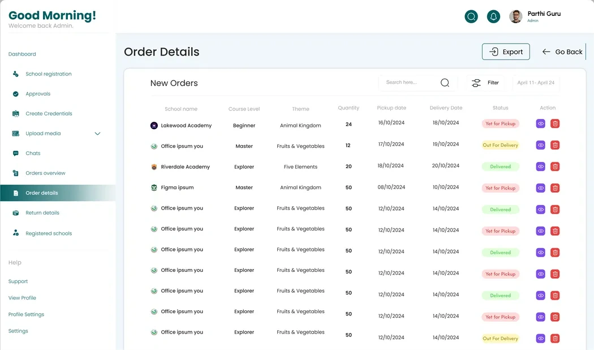Click the Upload media sidebar icon
Viewport: 594px width, 350px height.
(x=15, y=134)
